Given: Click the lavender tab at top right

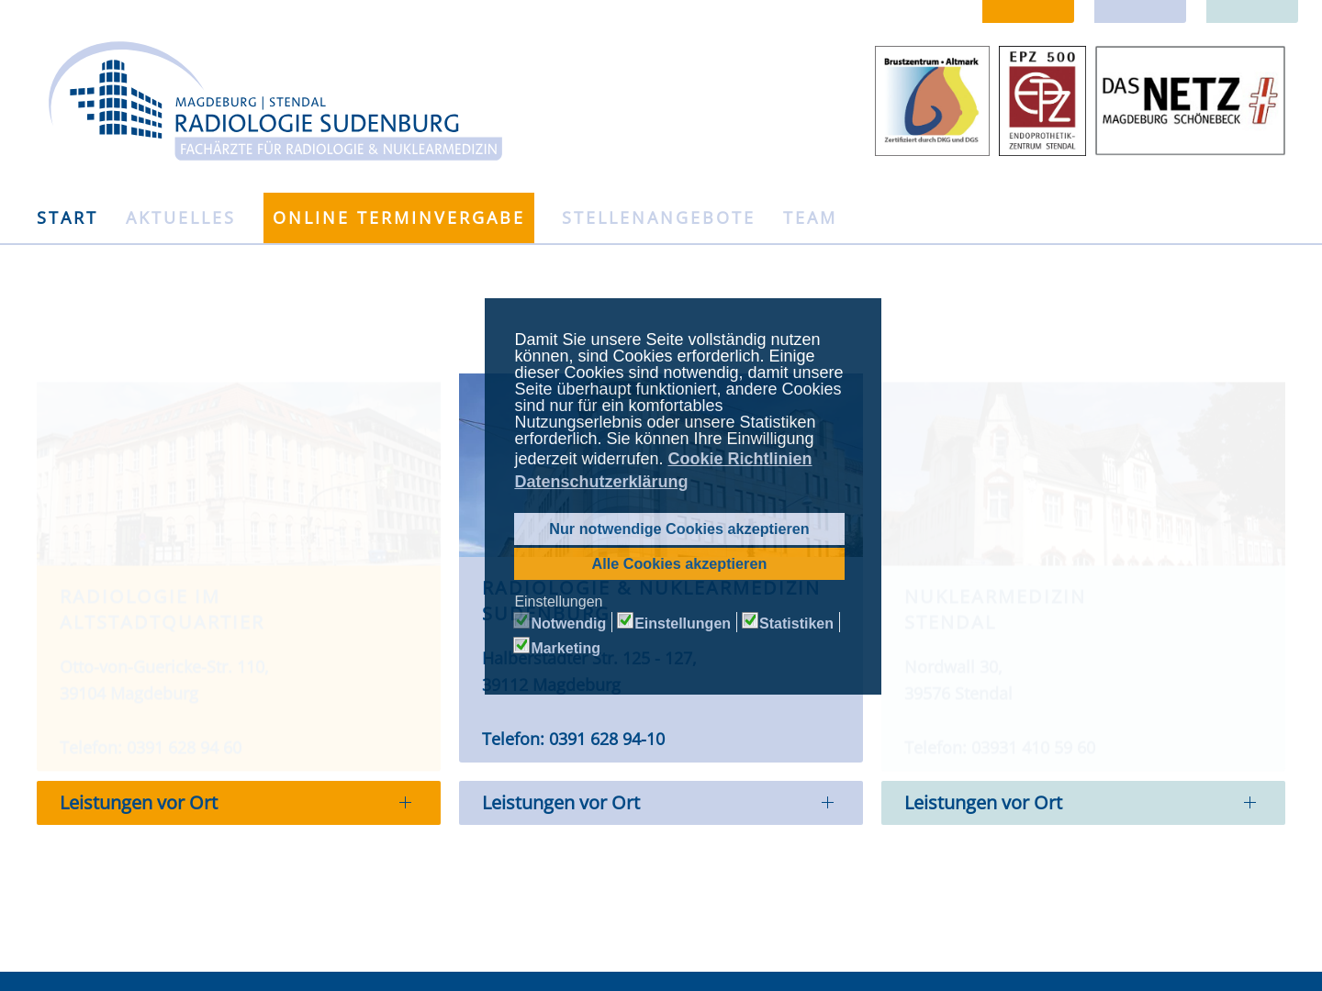Looking at the screenshot, I should point(1140,11).
